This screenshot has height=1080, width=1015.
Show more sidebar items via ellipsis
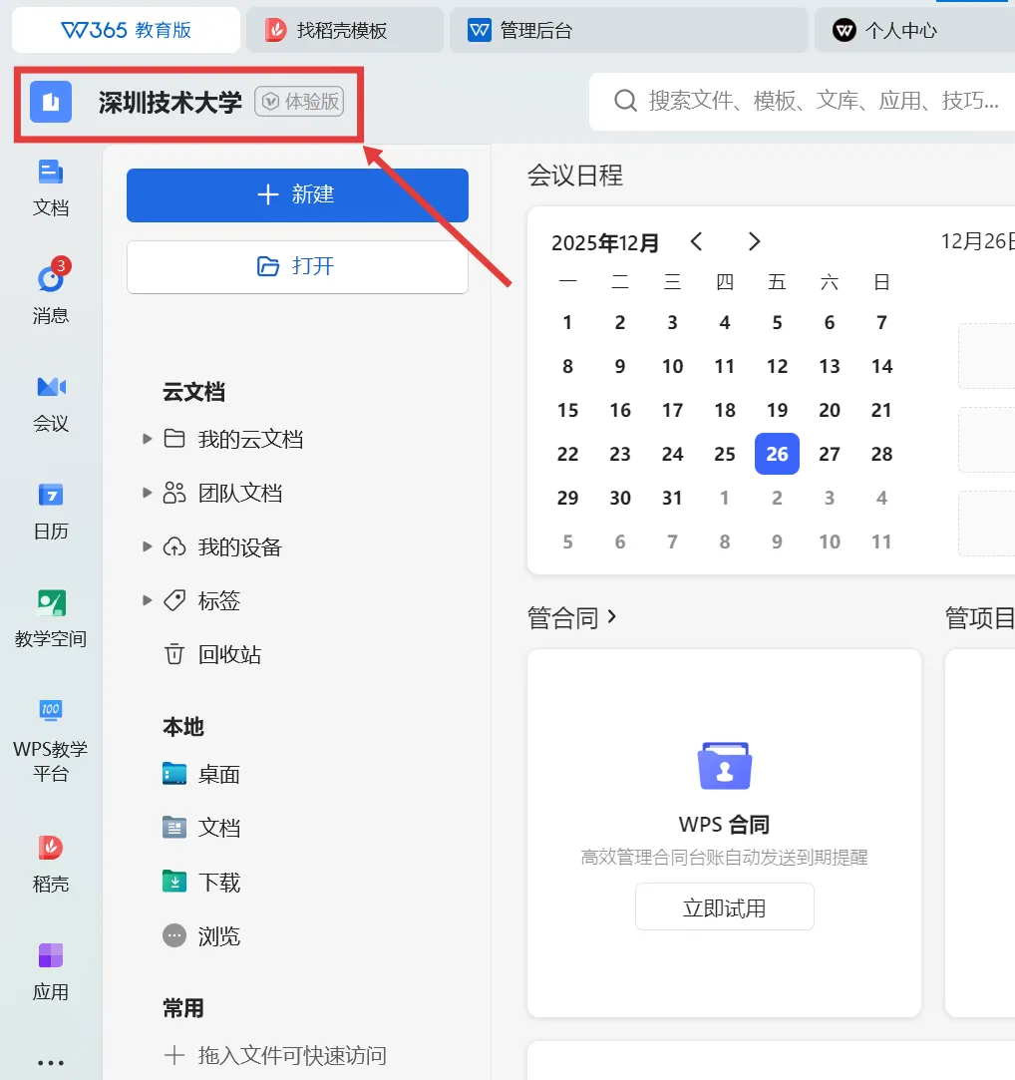click(50, 1063)
